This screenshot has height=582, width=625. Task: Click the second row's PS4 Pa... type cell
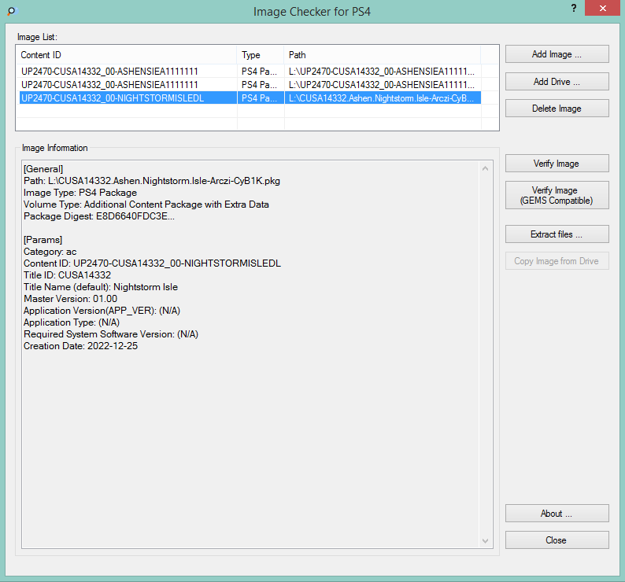pos(259,85)
